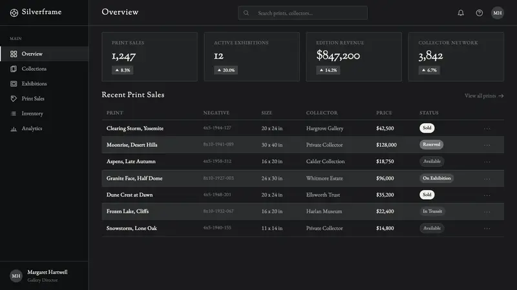Open the Print Sales stat card
Image resolution: width=517 pixels, height=290 pixels.
click(x=150, y=57)
